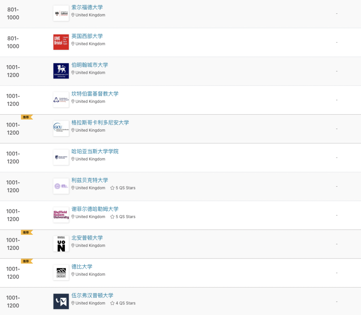
Task: Open 伍尔弗汉普顿大学 university page
Action: tap(92, 295)
